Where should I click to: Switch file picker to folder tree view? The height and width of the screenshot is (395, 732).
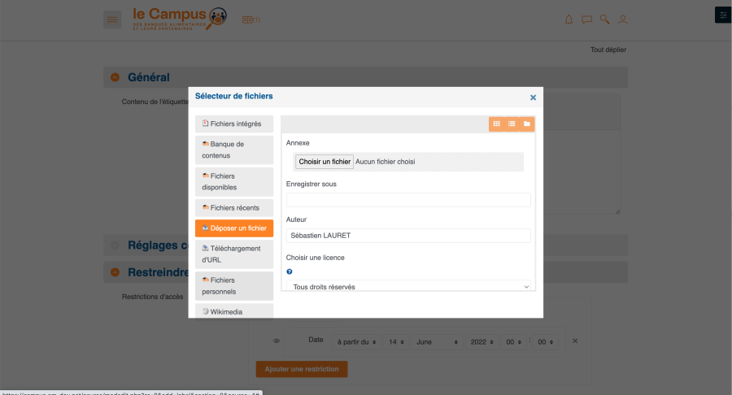[527, 124]
